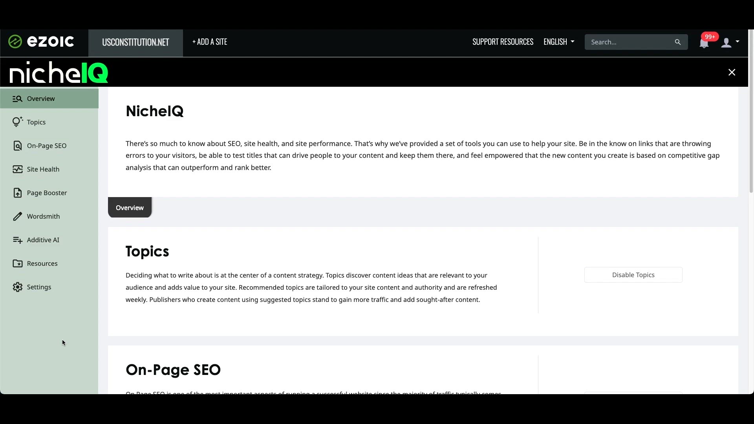Expand the user account dropdown arrow
The height and width of the screenshot is (424, 754).
pos(738,42)
